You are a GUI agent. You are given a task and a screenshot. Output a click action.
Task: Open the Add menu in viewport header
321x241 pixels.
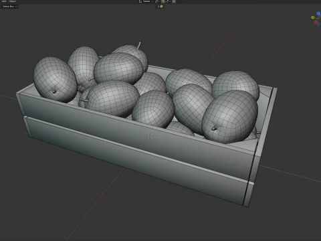click(4, 1)
